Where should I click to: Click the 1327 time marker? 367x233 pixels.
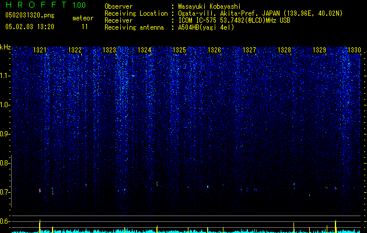pyautogui.click(x=250, y=50)
